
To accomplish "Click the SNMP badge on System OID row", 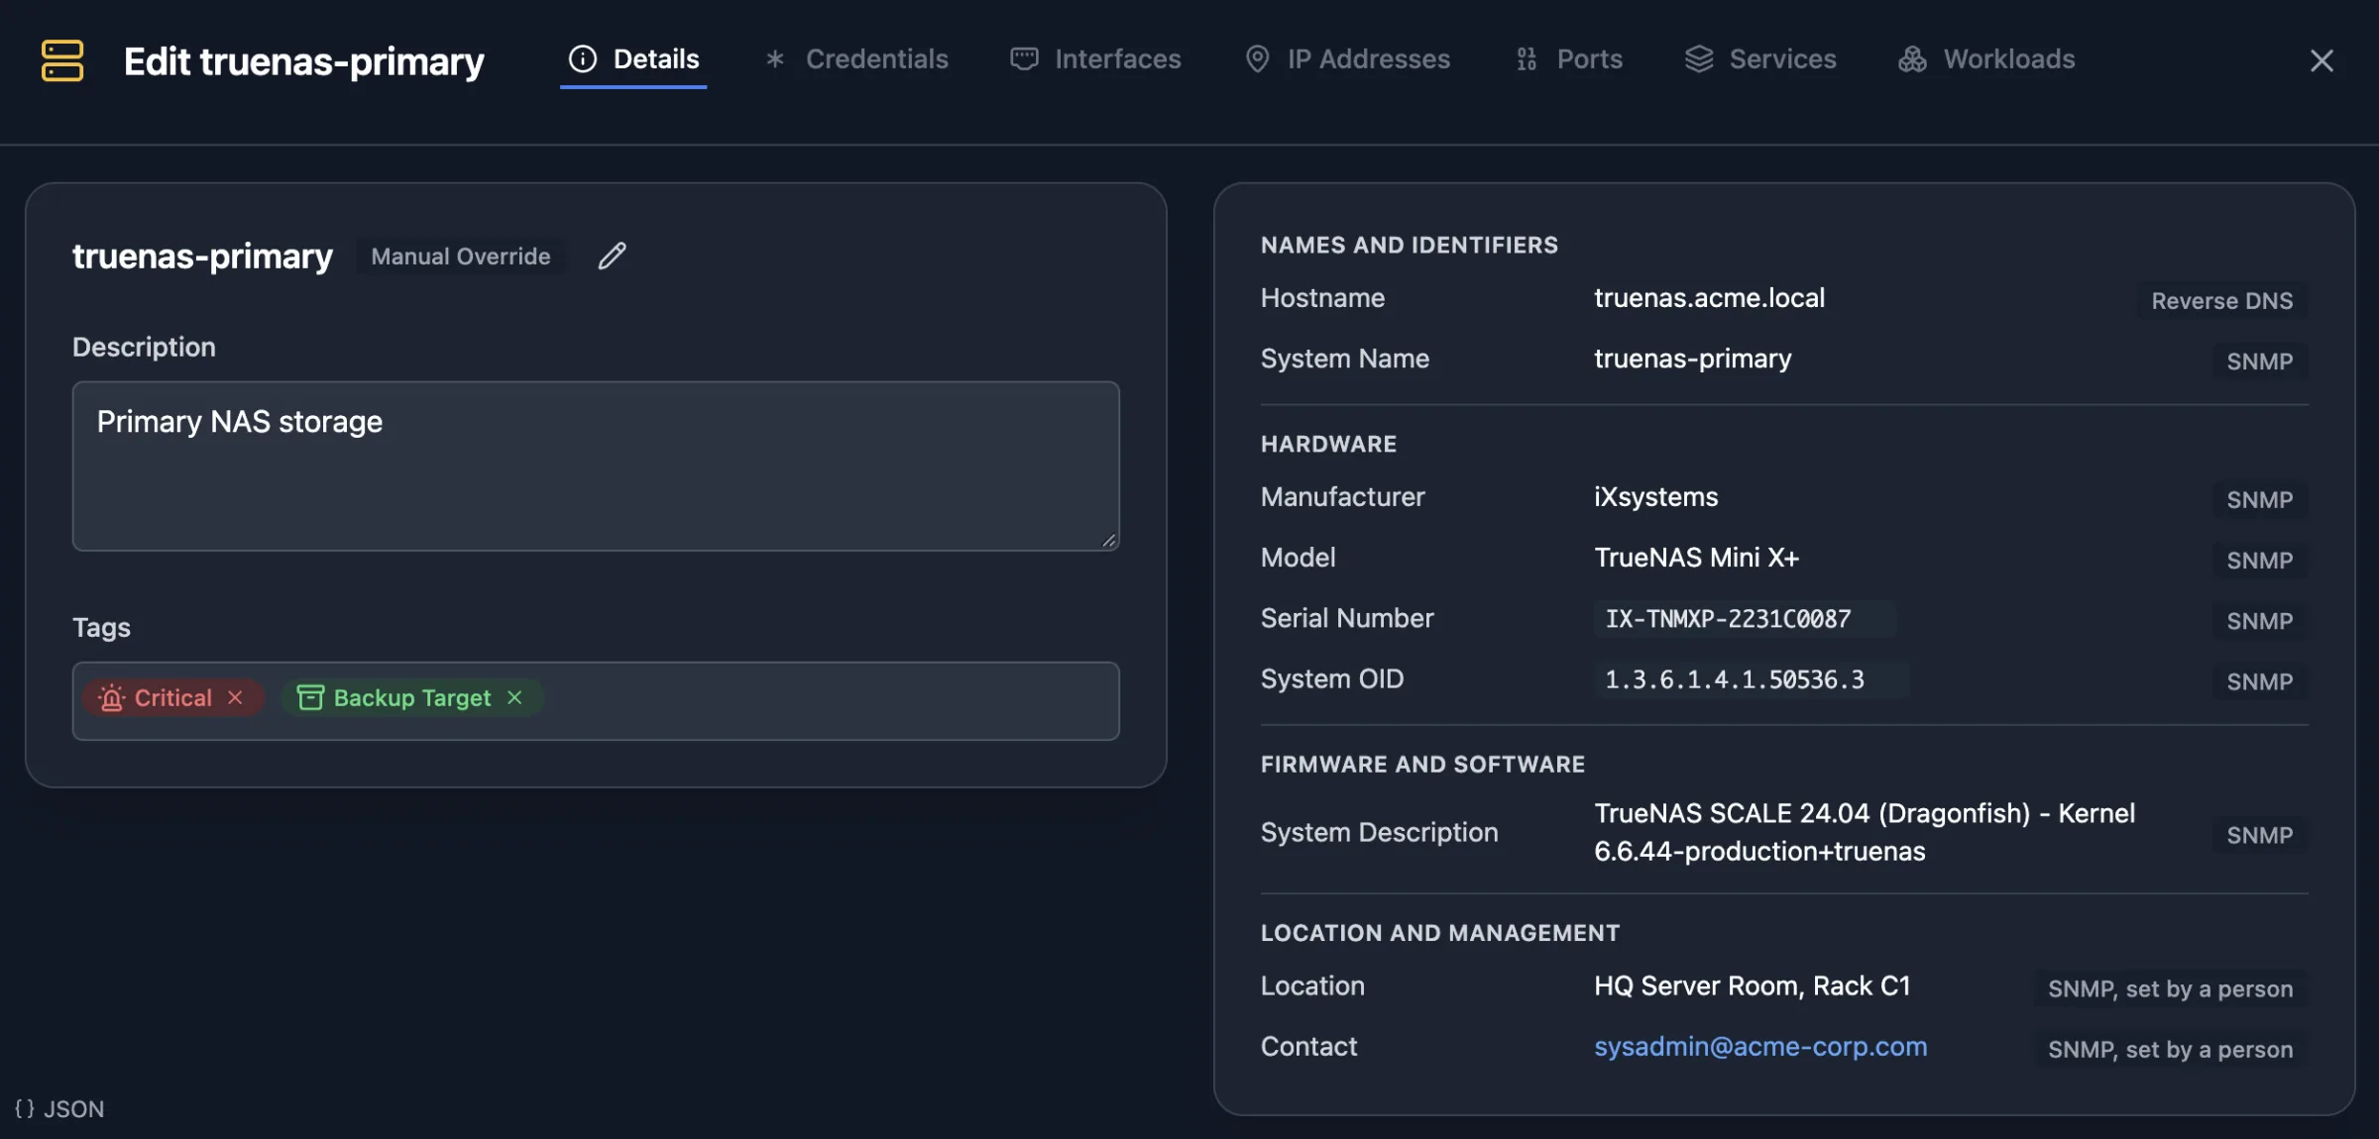I will click(x=2259, y=681).
